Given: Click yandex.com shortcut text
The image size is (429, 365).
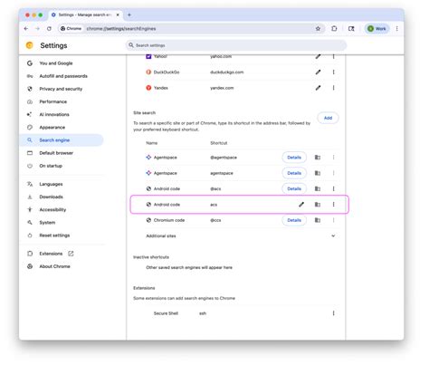Looking at the screenshot, I should 222,88.
